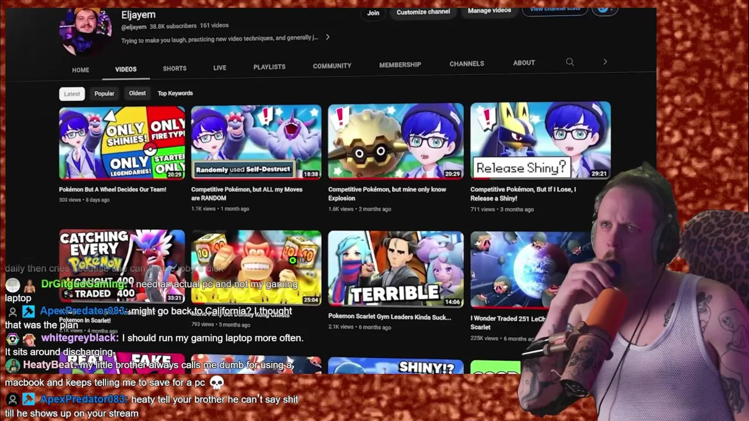The width and height of the screenshot is (749, 421).
Task: Click chat username HeatyBeat
Action: pyautogui.click(x=49, y=365)
